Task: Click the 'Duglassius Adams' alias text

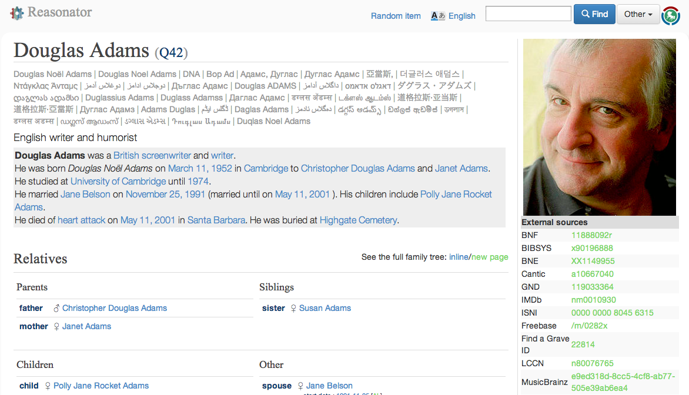Action: [x=119, y=98]
